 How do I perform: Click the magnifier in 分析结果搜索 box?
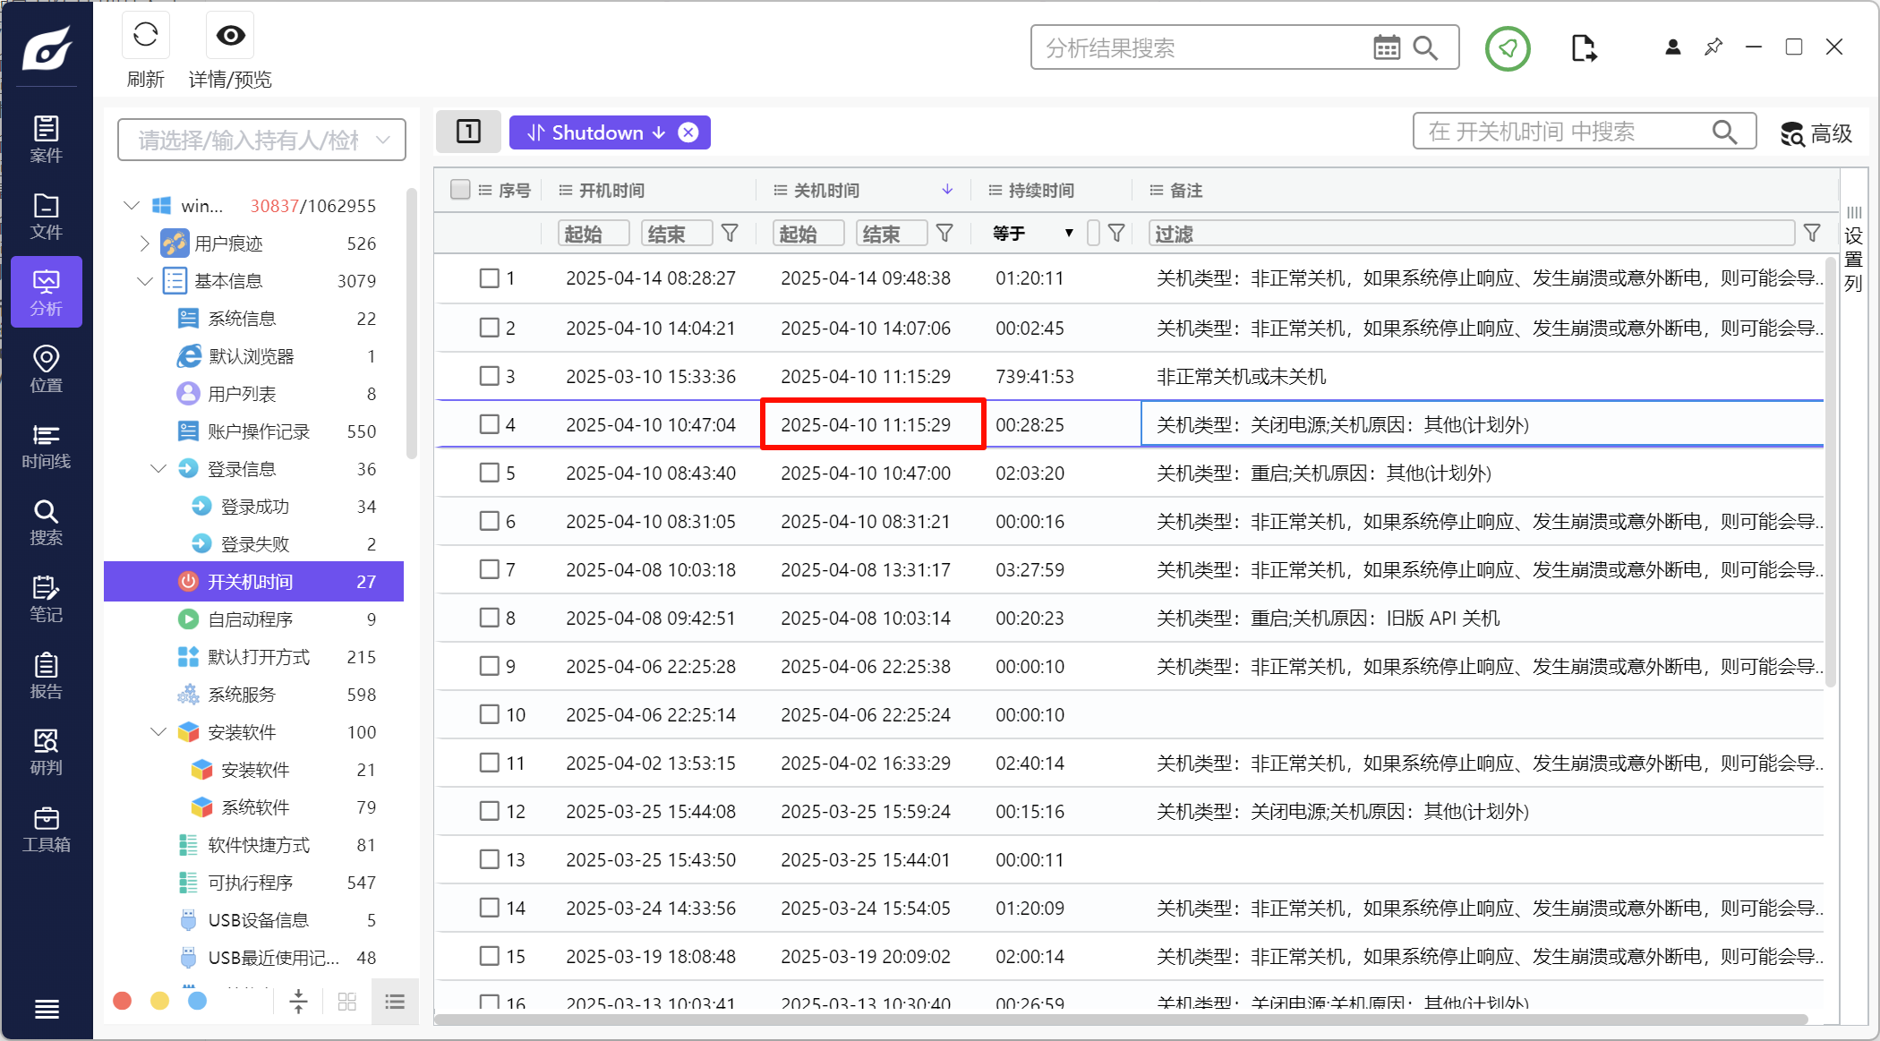pyautogui.click(x=1425, y=47)
